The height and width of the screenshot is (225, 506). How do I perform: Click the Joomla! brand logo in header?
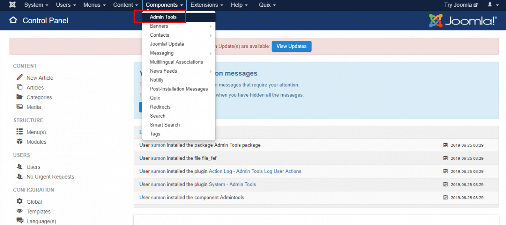463,21
